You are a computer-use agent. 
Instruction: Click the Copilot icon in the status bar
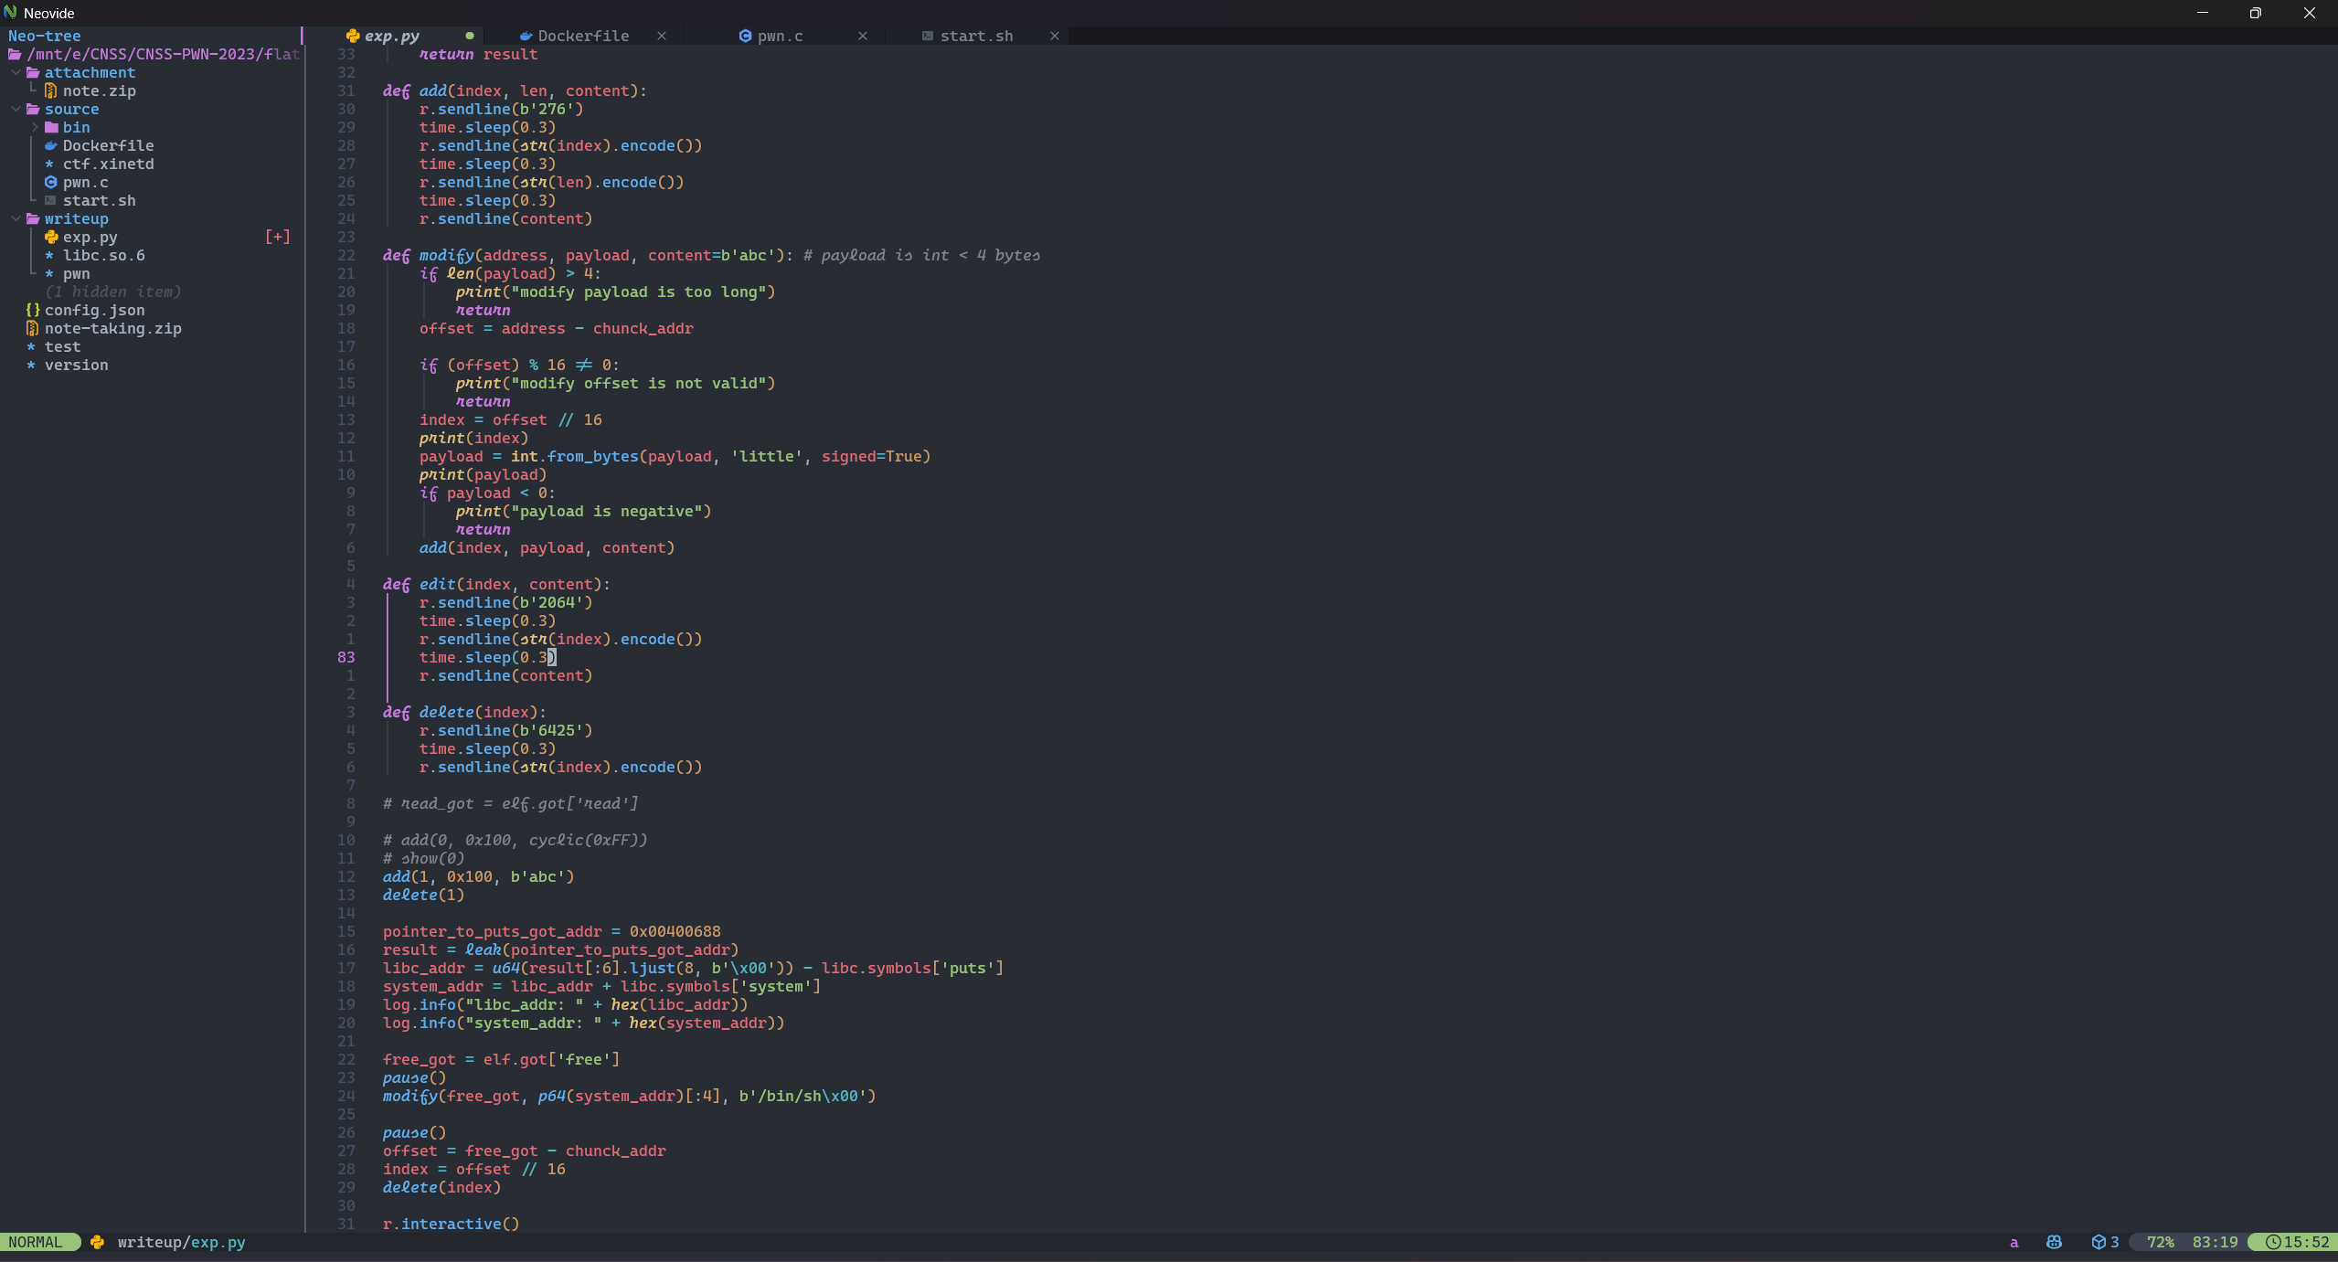(x=2054, y=1242)
